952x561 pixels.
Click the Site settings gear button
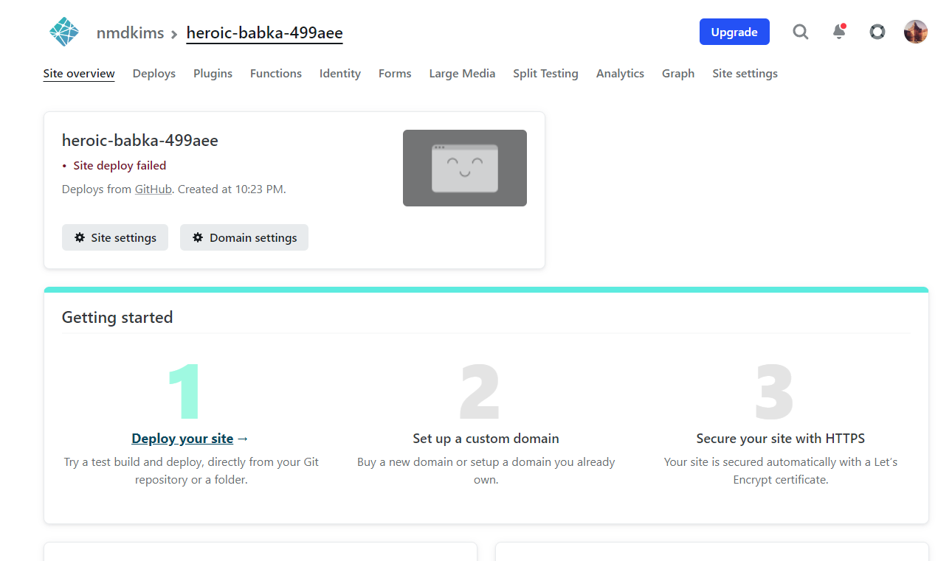[115, 237]
